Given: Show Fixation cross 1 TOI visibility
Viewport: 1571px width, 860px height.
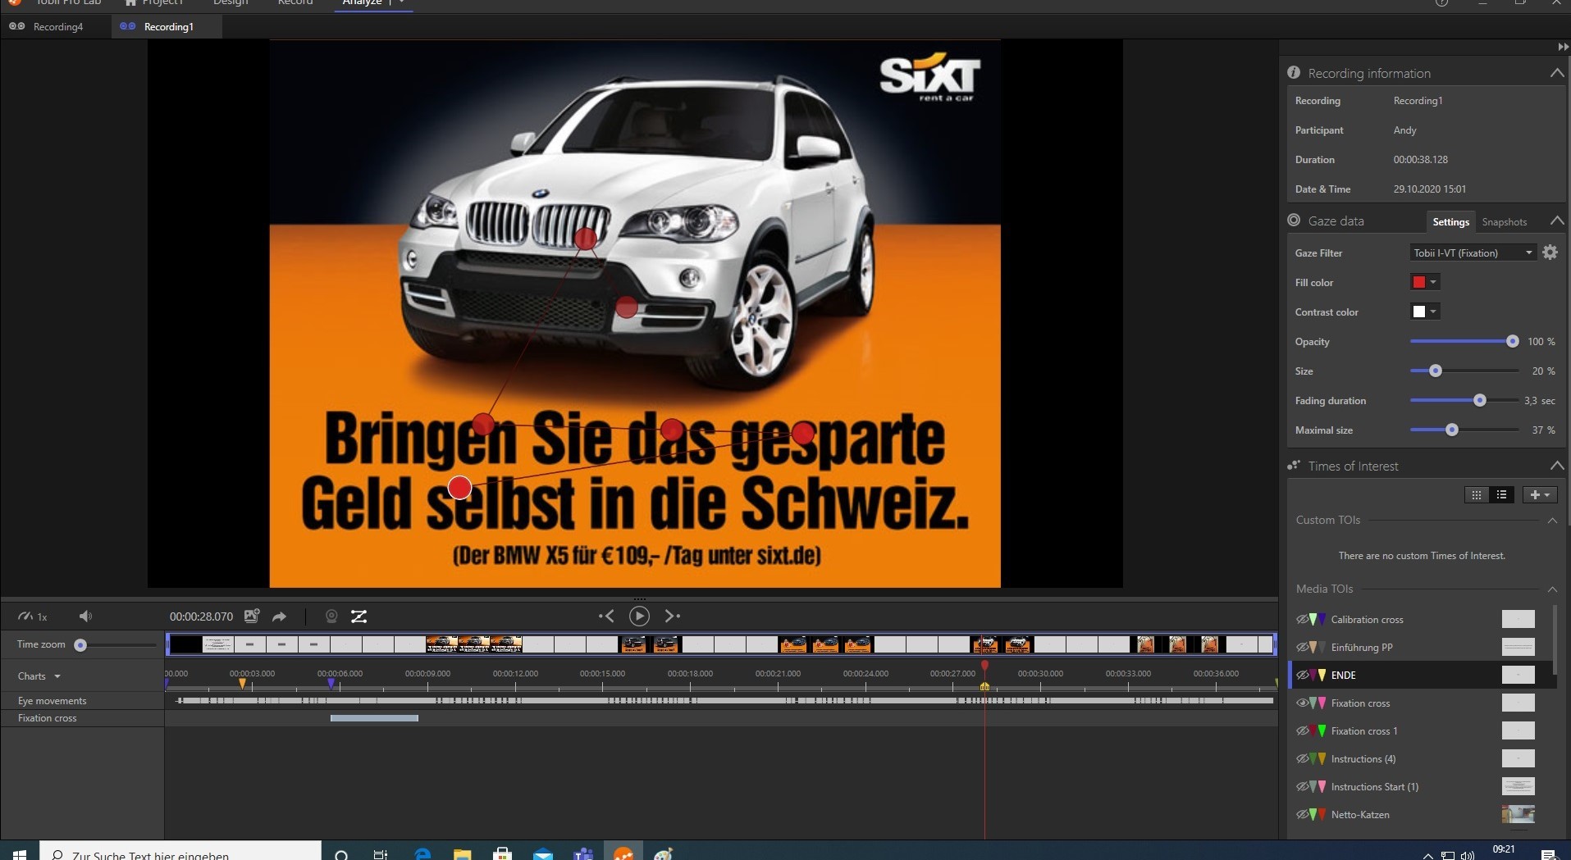Looking at the screenshot, I should point(1302,730).
